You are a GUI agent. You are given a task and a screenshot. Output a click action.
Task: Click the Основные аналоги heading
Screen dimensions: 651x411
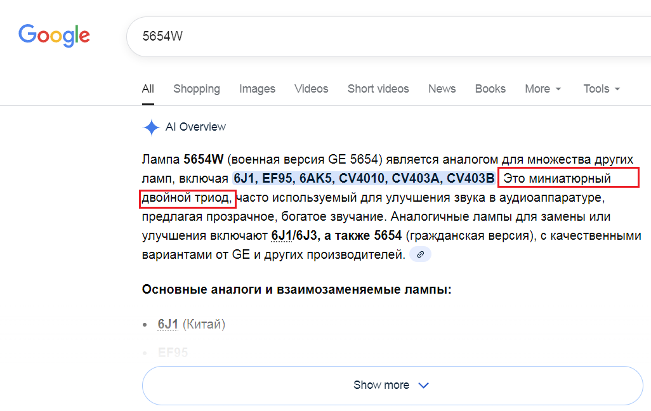point(296,290)
